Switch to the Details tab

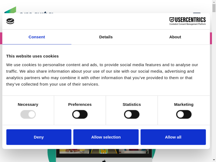[x=106, y=37]
